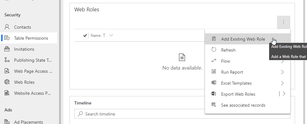Screen dimensions: 307x124
Task: Toggle the select-all checkmark in grid header
Action: [x=85, y=36]
